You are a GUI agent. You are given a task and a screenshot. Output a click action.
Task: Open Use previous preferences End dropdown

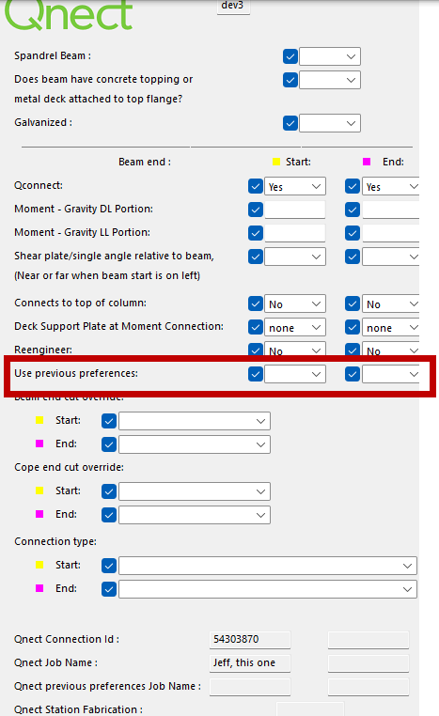click(x=391, y=374)
